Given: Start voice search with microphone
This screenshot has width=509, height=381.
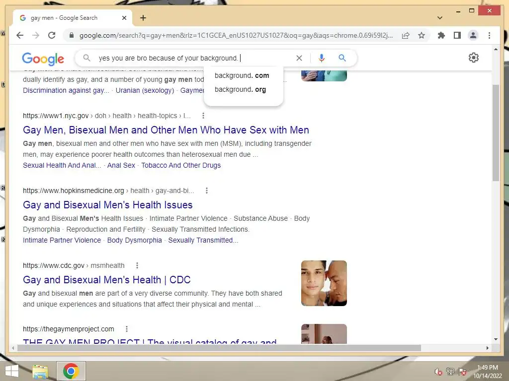Looking at the screenshot, I should (322, 58).
